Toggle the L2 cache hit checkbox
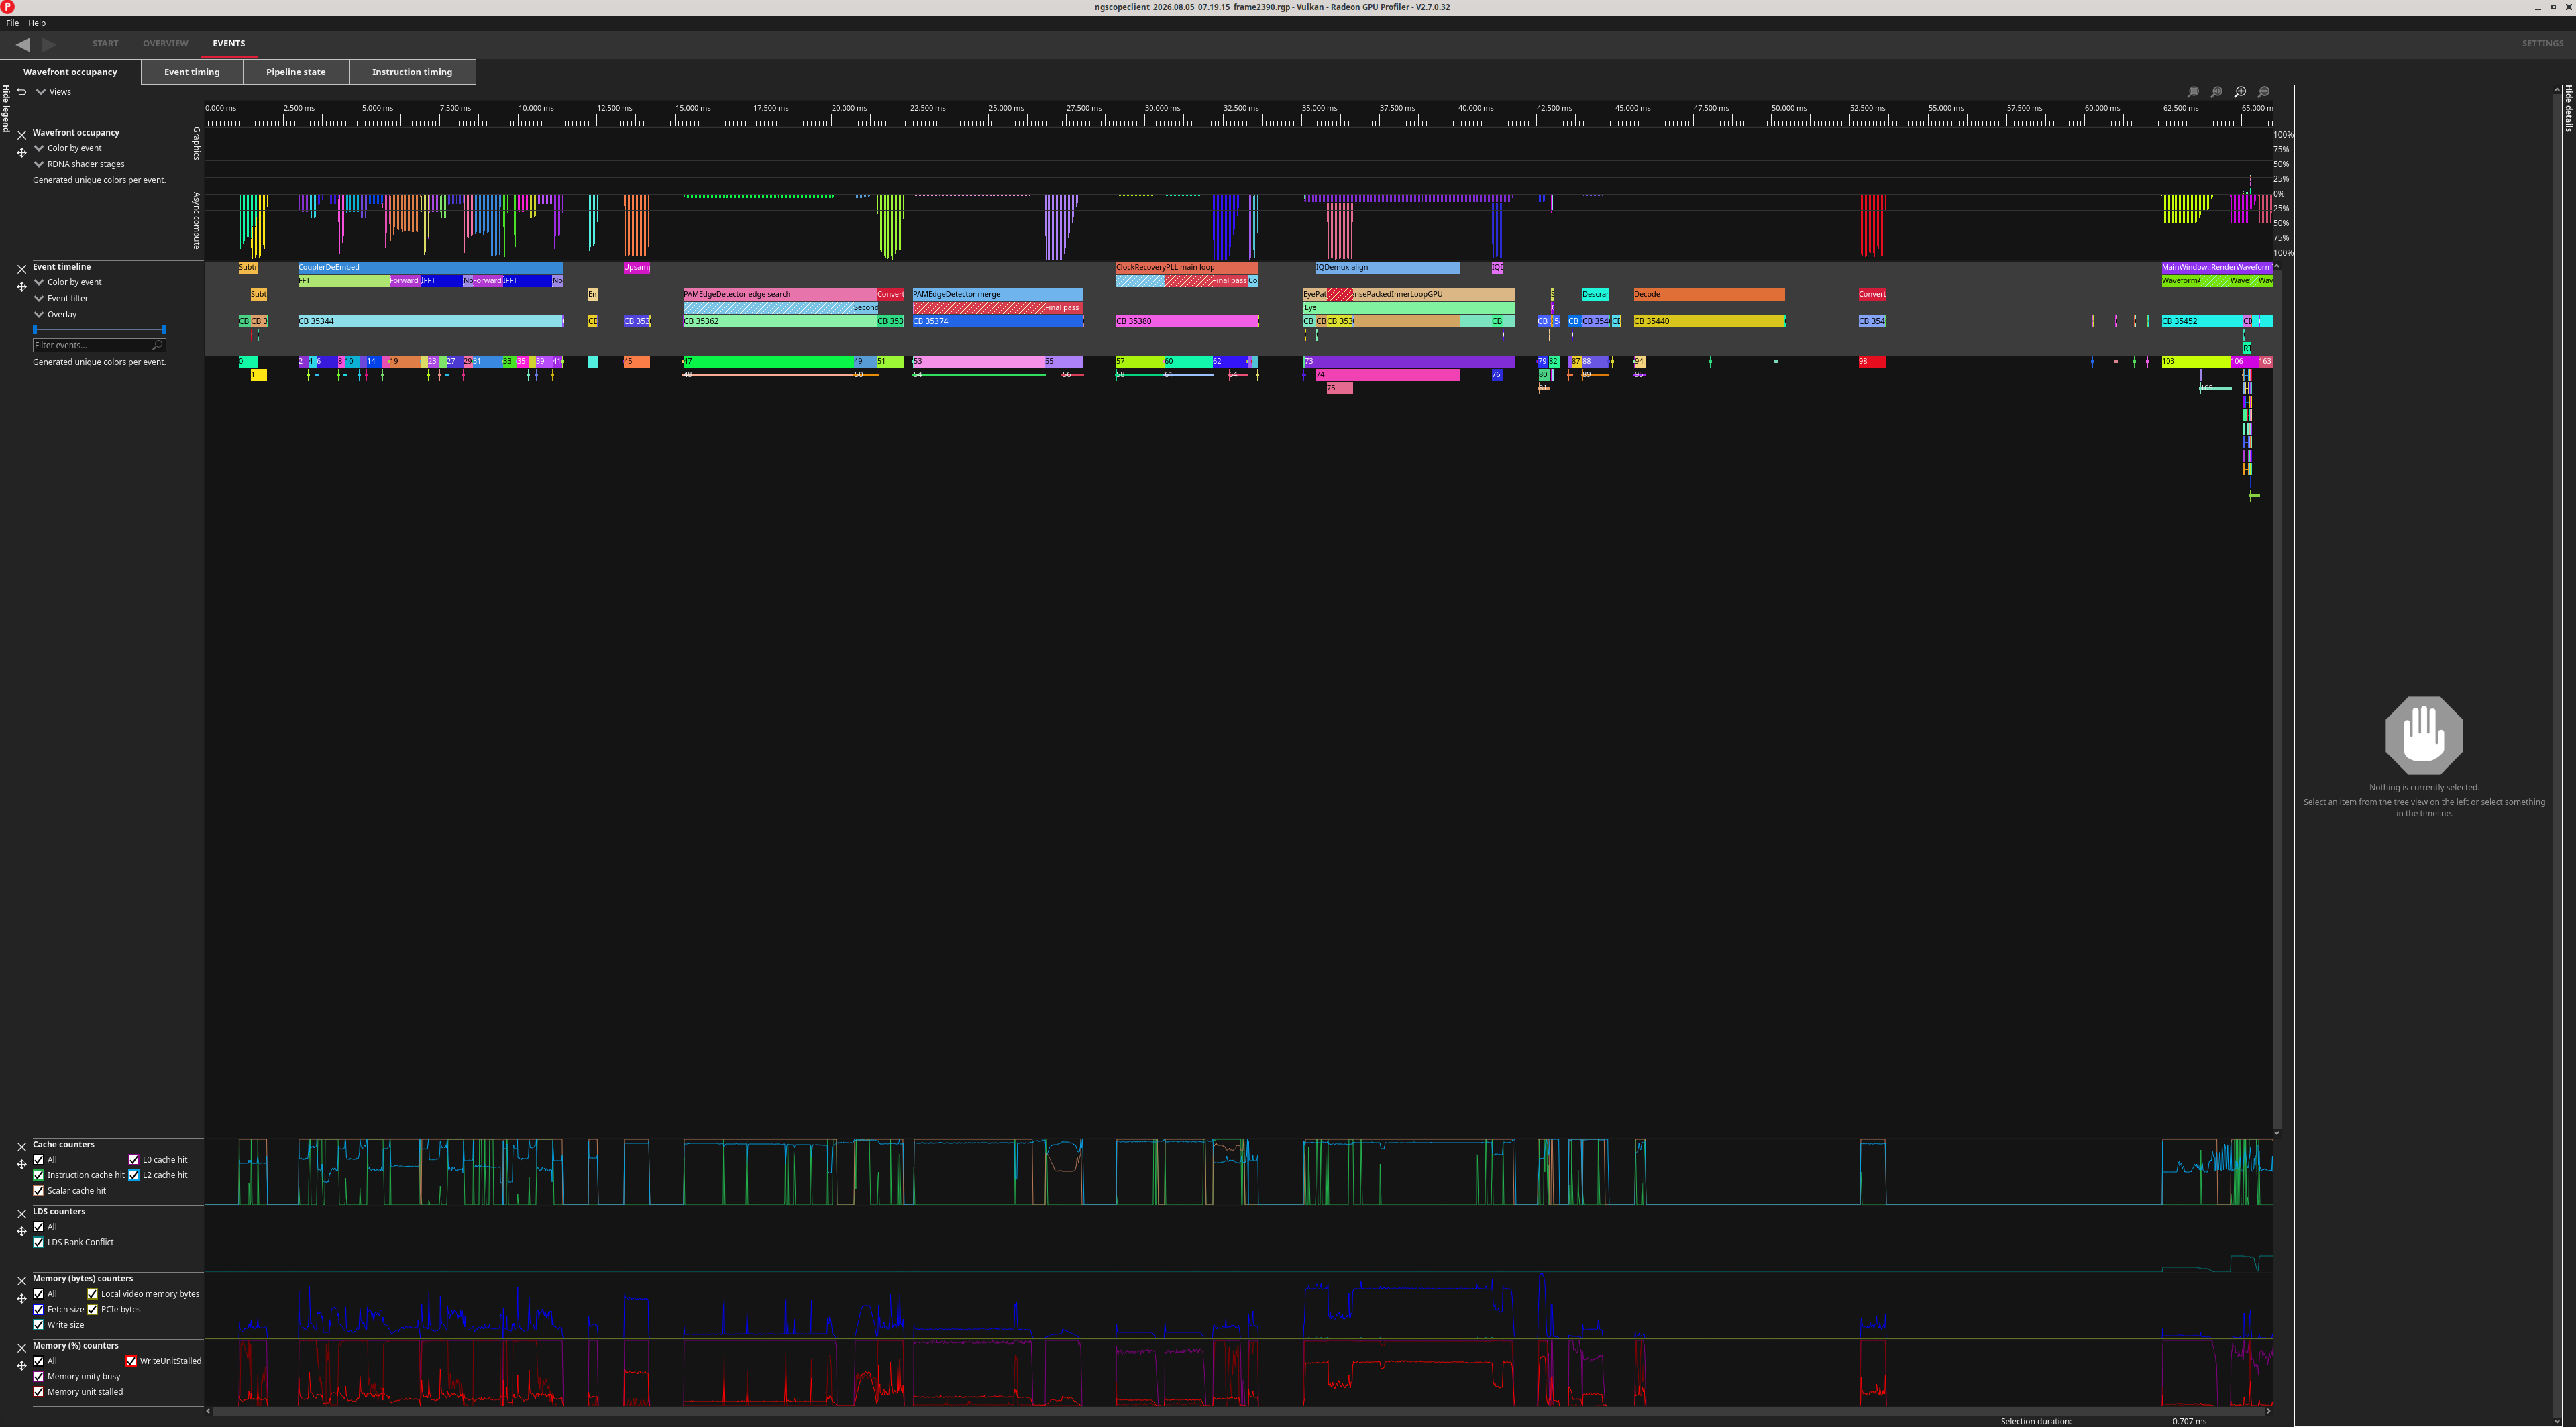The width and height of the screenshot is (2576, 1427). [x=134, y=1175]
